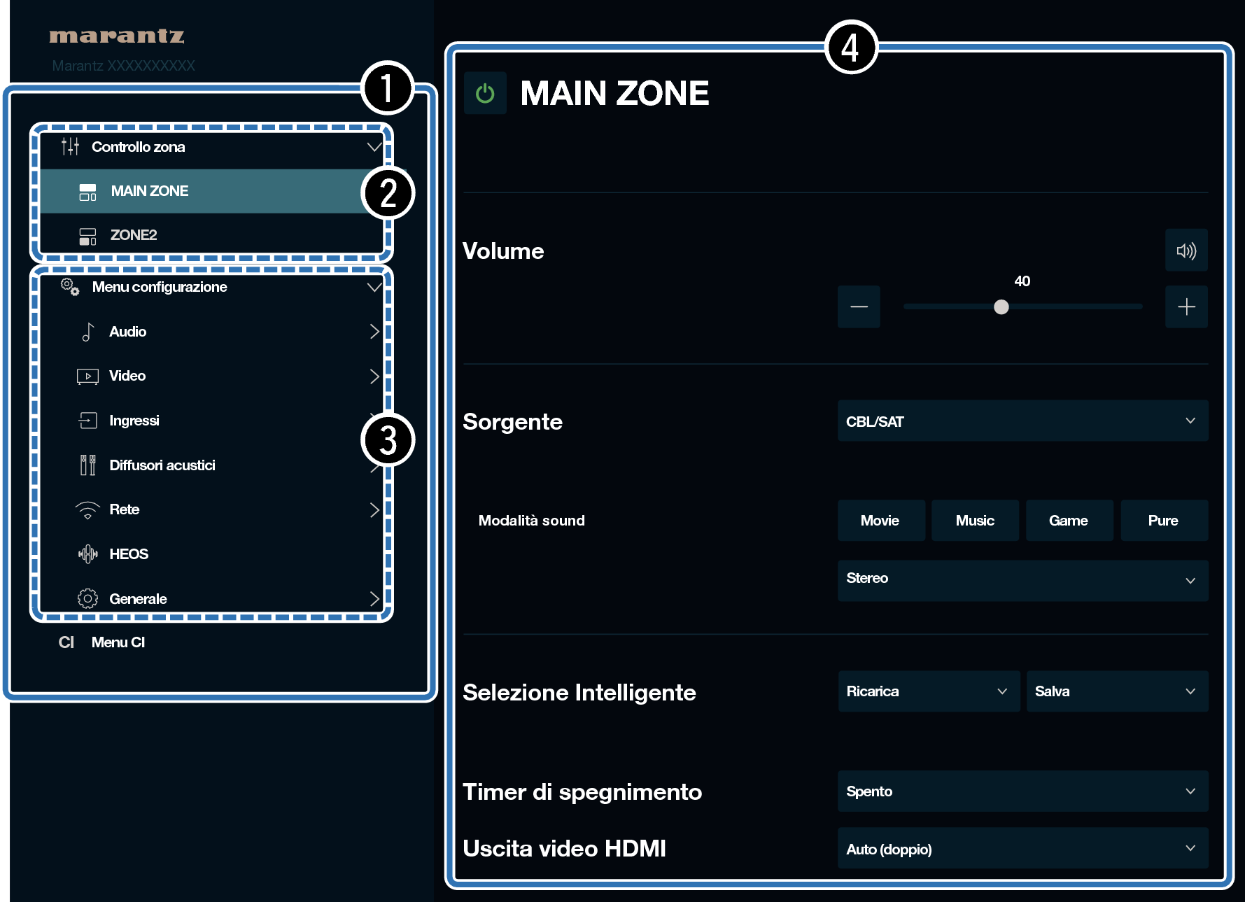Open the Stereo sound mode dropdown
Screen dimensions: 1245x902
(1022, 580)
